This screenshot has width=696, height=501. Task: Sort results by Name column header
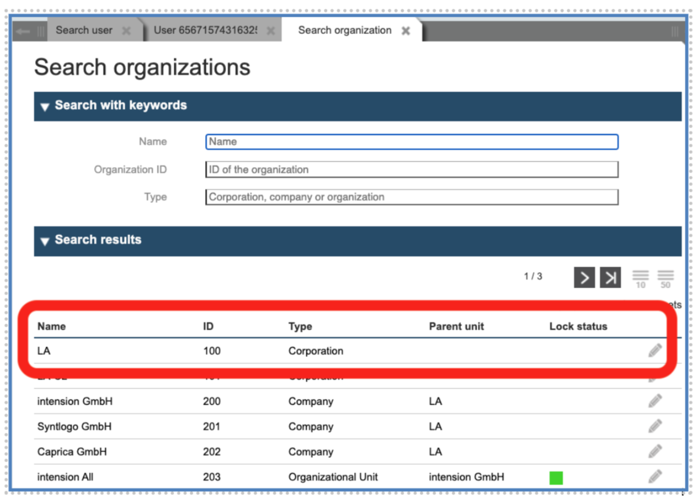(x=51, y=326)
